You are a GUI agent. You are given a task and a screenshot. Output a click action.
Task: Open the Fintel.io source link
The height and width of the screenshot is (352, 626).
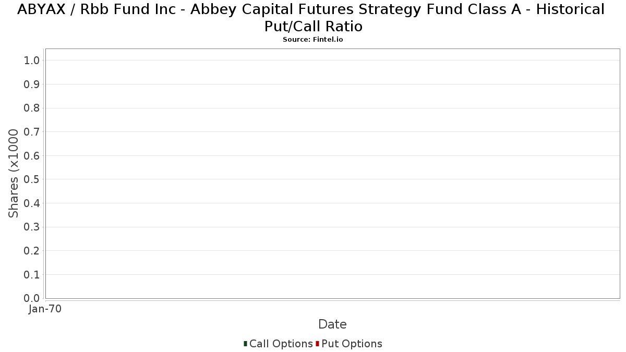coord(312,40)
